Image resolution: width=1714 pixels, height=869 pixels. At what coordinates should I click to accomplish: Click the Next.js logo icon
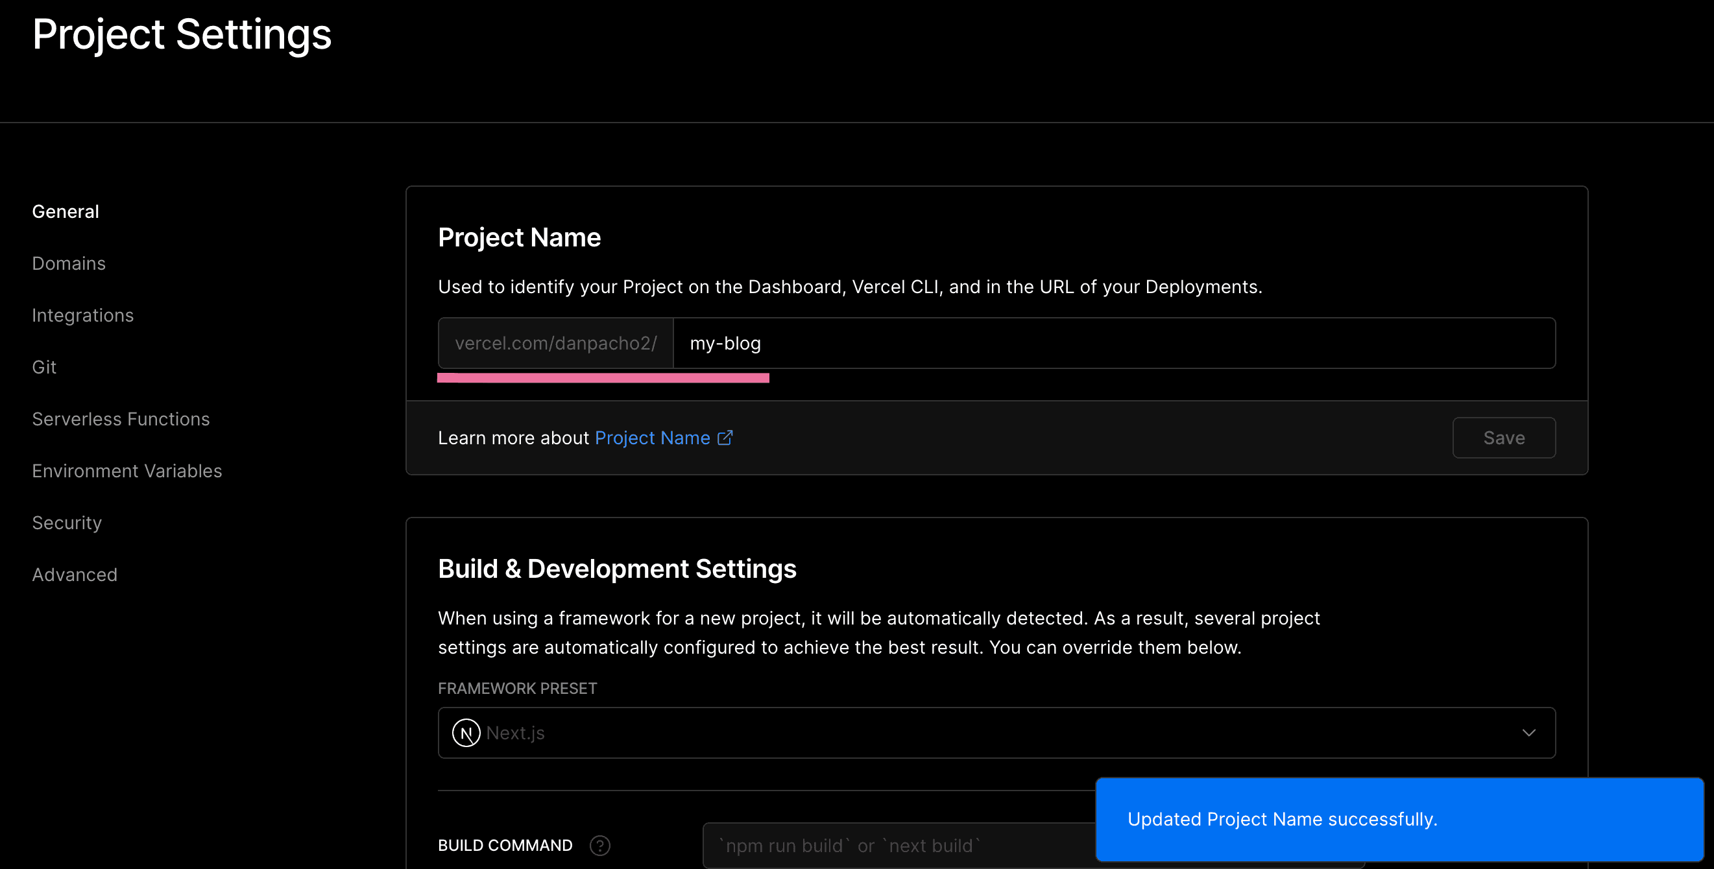pyautogui.click(x=466, y=733)
